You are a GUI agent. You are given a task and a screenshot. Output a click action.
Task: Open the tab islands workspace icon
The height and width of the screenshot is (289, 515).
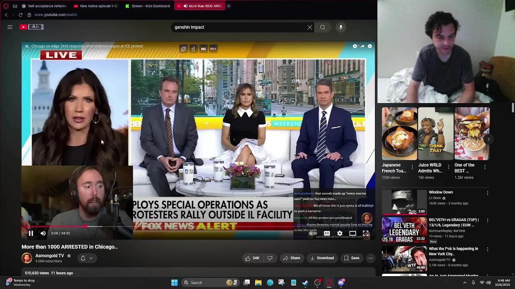coord(15,6)
